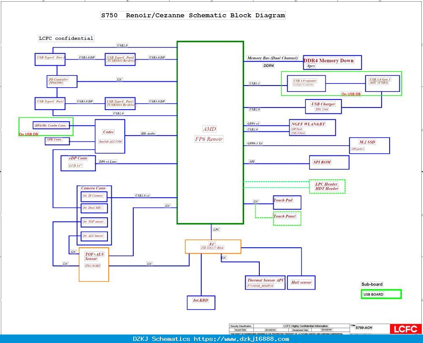Click the red LCFC logo
The height and width of the screenshot is (343, 423).
(x=406, y=329)
